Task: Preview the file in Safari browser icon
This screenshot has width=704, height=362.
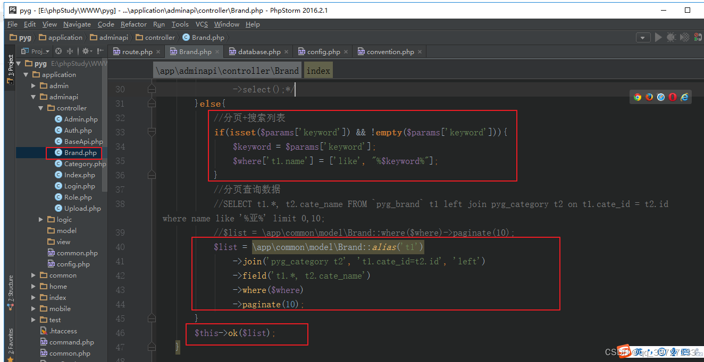Action: click(661, 97)
